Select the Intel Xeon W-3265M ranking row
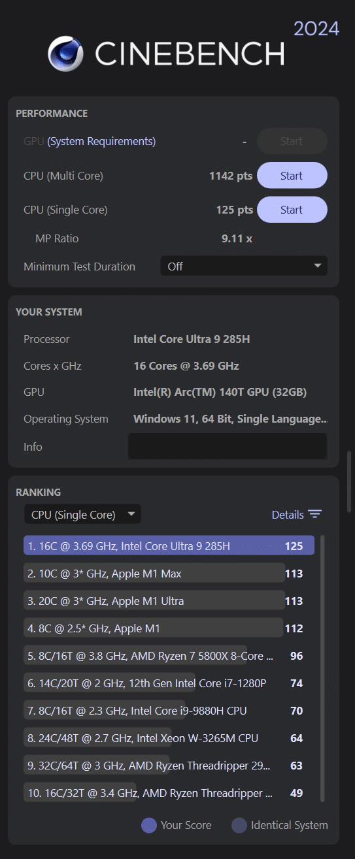The image size is (355, 859). coord(169,738)
